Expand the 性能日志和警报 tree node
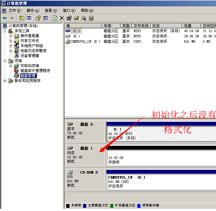This screenshot has width=216, height=211. [x=11, y=51]
